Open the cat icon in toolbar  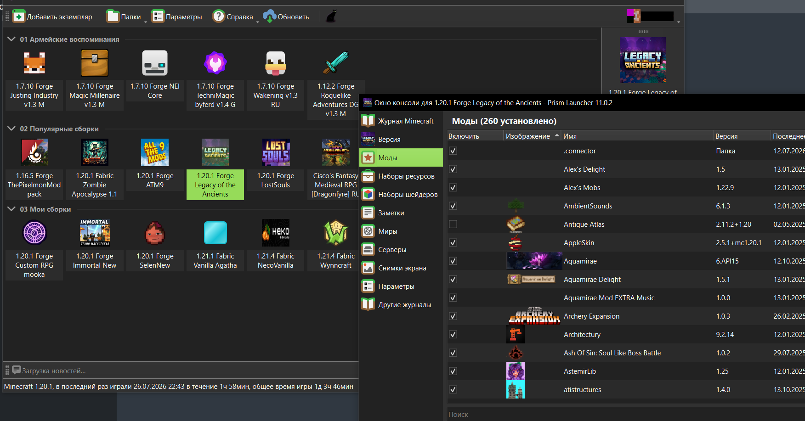331,17
